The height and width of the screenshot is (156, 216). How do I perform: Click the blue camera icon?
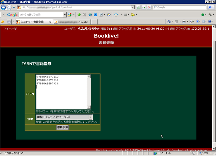(96, 14)
